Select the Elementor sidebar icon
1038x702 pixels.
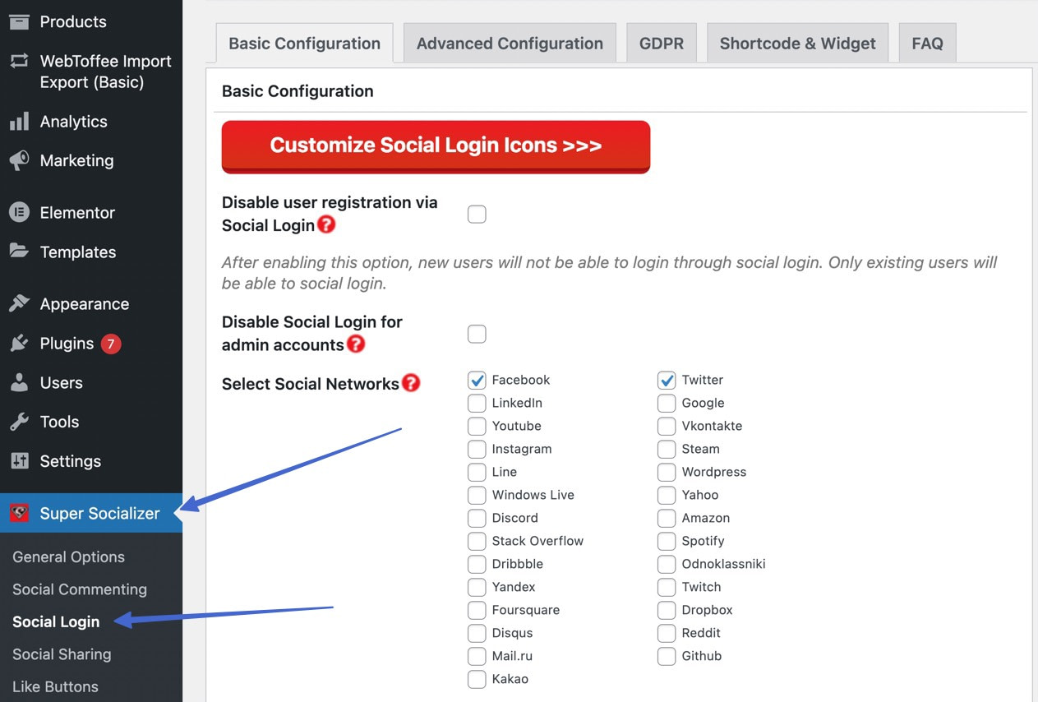click(18, 212)
